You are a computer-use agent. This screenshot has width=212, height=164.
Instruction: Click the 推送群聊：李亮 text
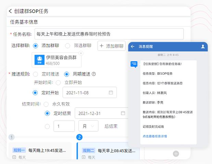[x=153, y=102]
